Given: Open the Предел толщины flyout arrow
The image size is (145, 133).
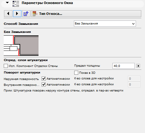Looking at the screenshot, I should (138, 66).
